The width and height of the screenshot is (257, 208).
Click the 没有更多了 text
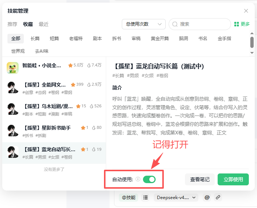[54, 169]
